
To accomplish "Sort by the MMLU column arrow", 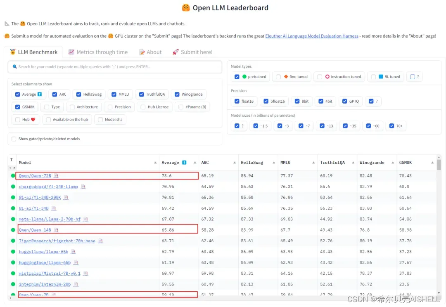I will click(x=313, y=163).
